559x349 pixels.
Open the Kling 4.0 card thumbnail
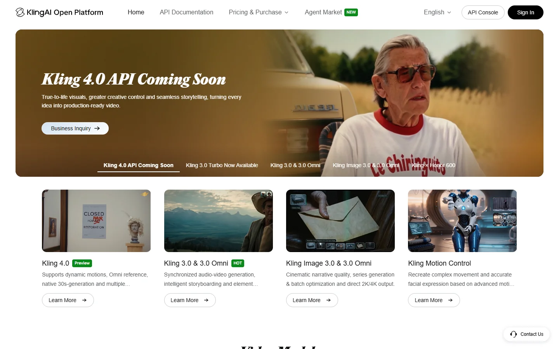[x=96, y=221]
